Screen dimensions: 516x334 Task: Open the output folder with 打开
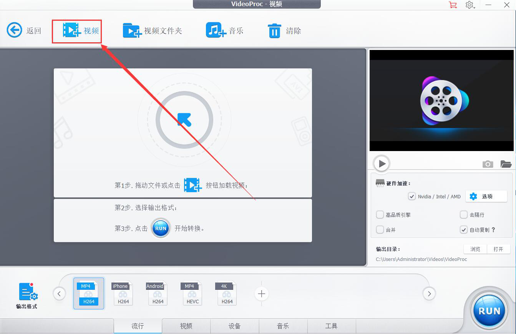tap(498, 249)
